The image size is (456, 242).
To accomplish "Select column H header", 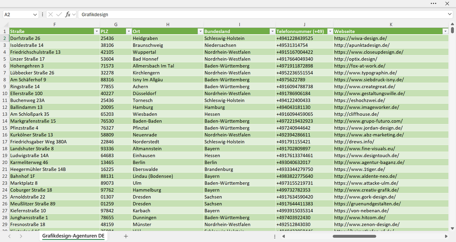I will [x=168, y=24].
